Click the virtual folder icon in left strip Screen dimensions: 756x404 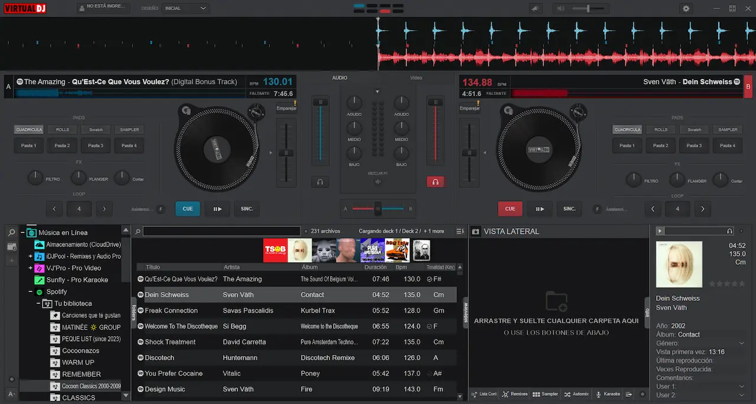pyautogui.click(x=11, y=247)
